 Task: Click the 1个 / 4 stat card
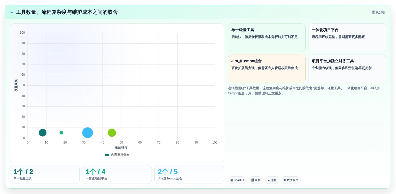pos(117,174)
